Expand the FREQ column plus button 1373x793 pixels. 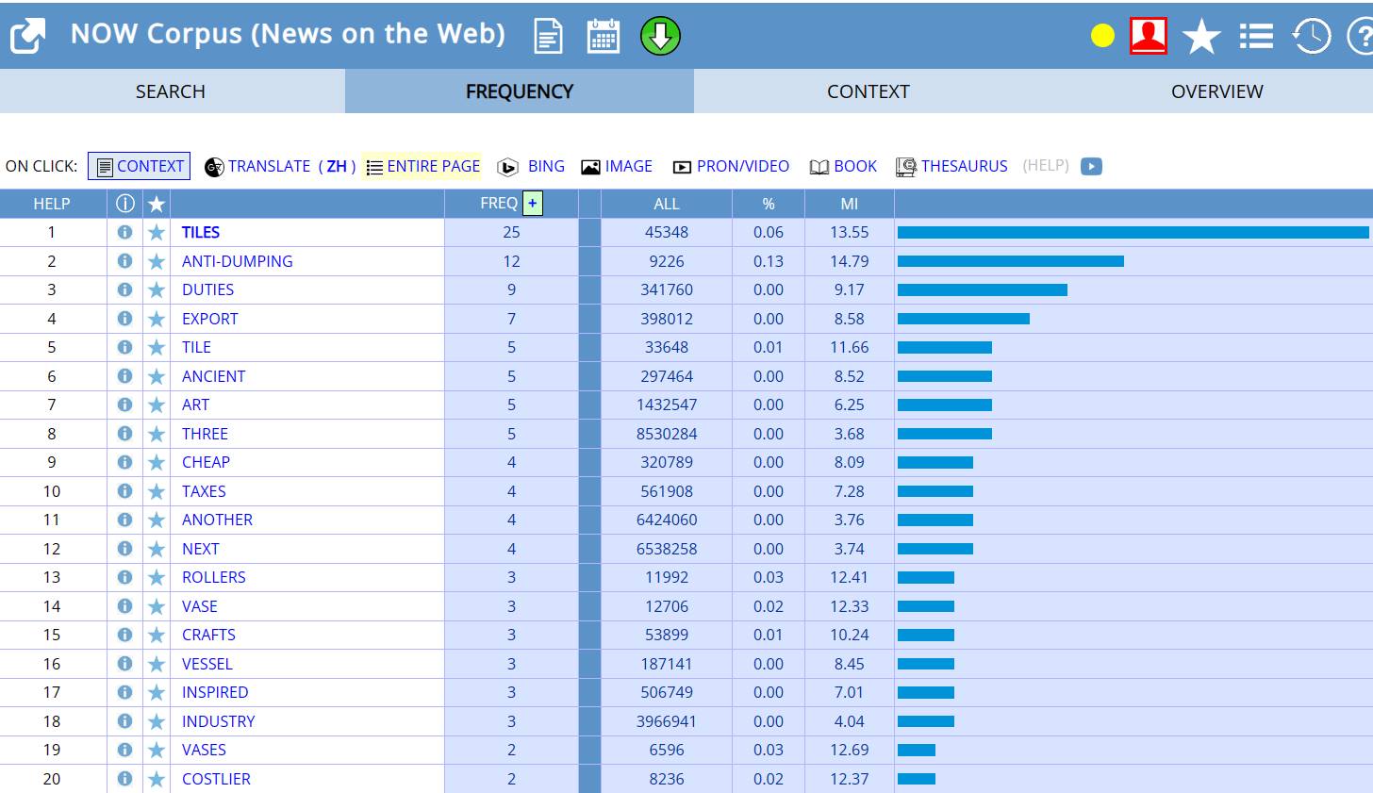pyautogui.click(x=533, y=203)
